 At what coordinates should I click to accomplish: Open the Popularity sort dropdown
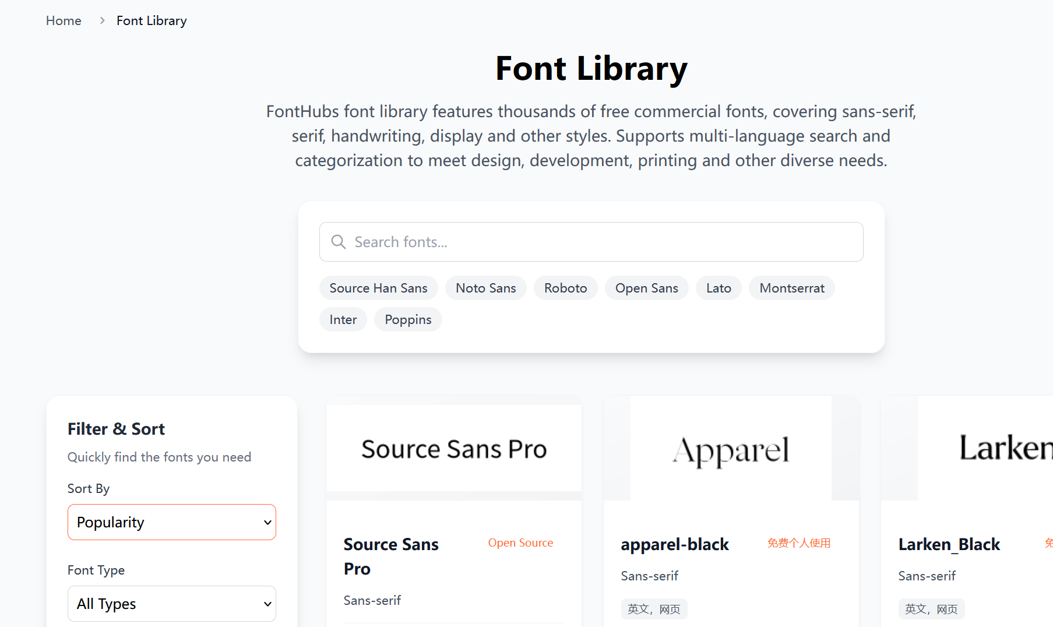[x=172, y=522]
